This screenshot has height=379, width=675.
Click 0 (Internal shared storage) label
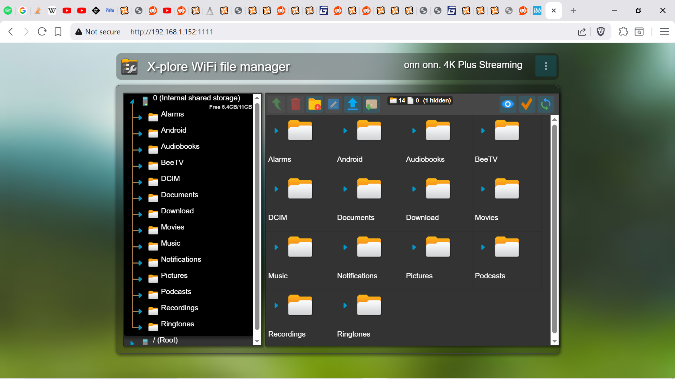pos(197,98)
